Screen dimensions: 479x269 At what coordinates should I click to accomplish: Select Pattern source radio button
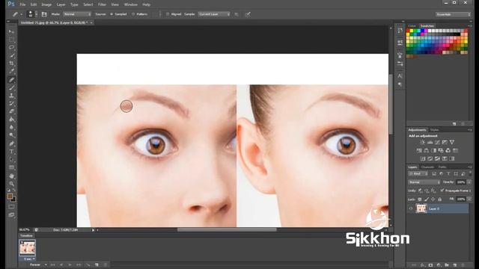[x=133, y=14]
